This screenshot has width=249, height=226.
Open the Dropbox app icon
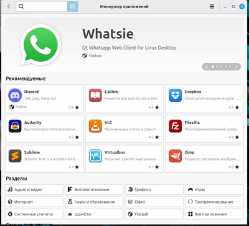(x=176, y=96)
